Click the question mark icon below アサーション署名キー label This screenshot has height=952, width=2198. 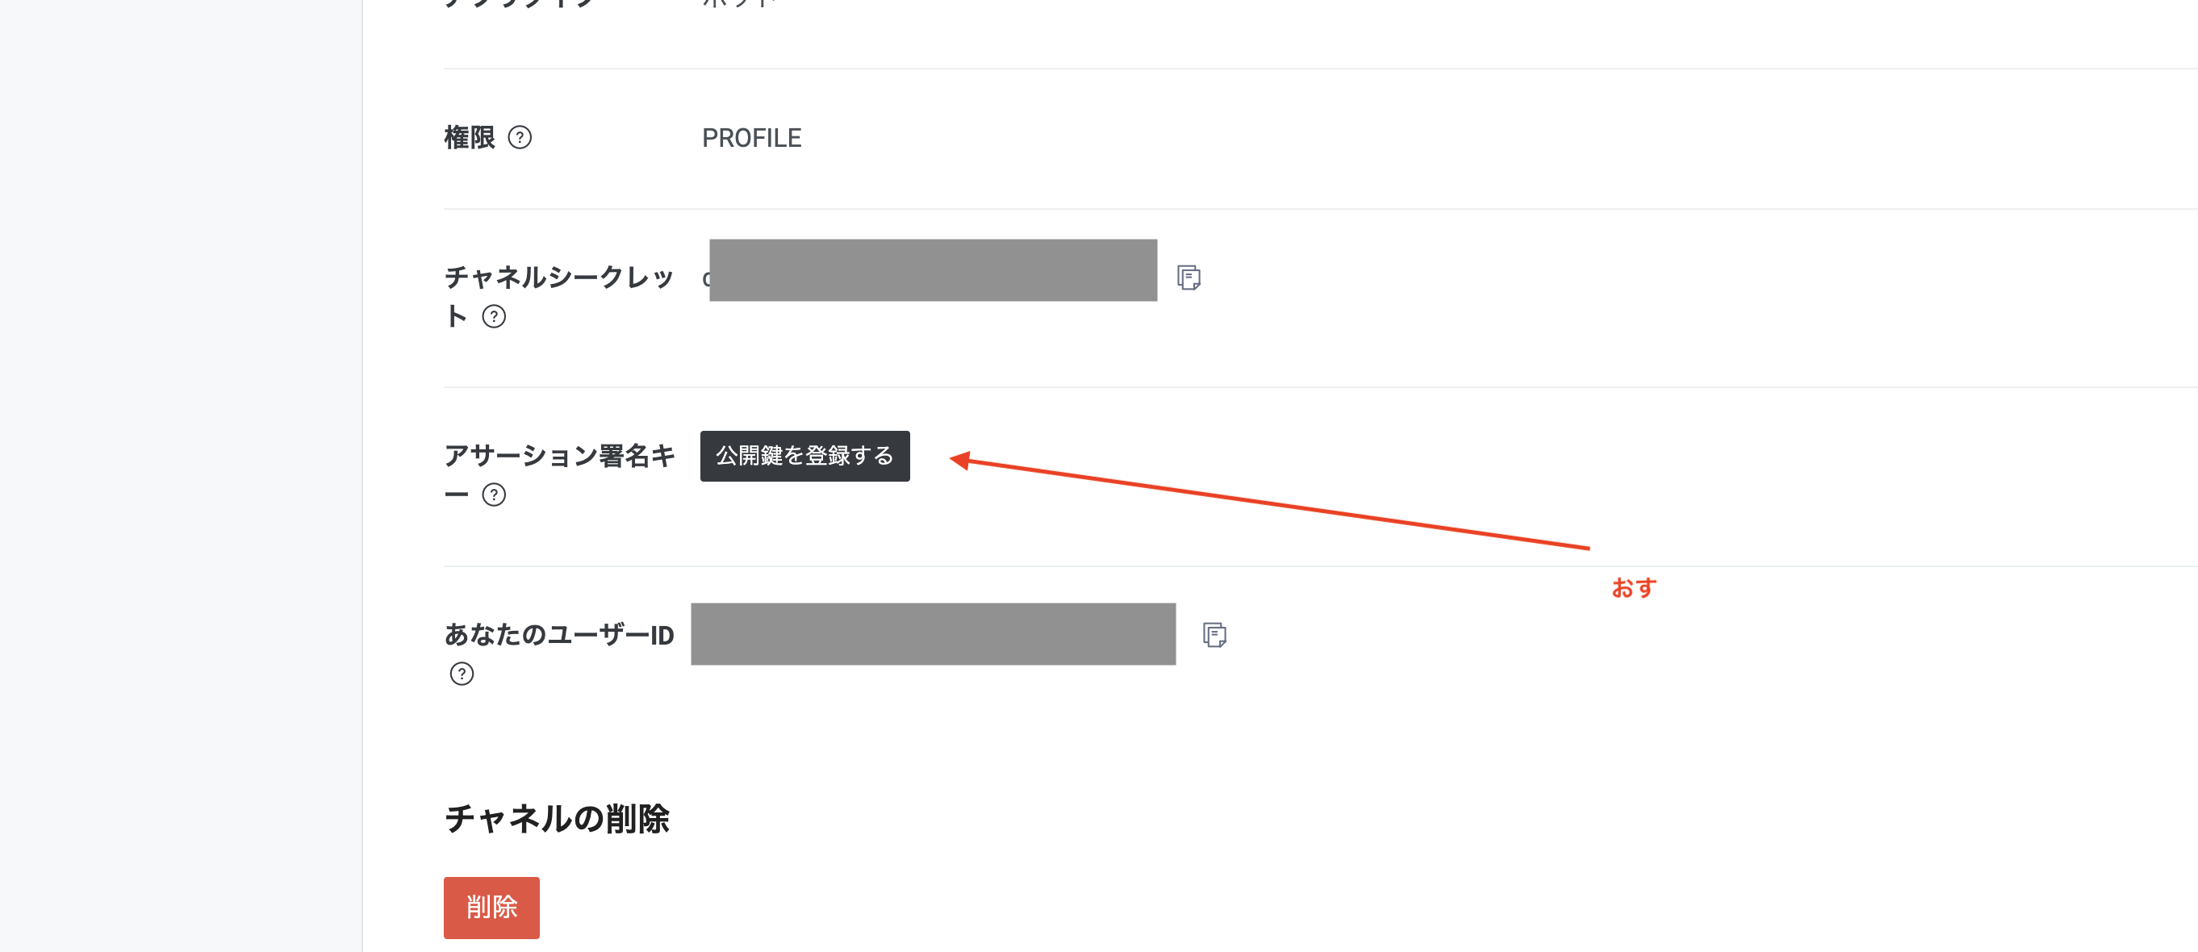tap(493, 494)
